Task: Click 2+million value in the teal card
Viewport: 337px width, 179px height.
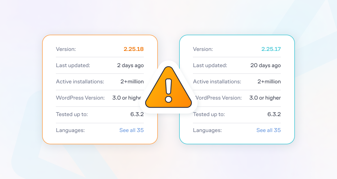Action: [269, 82]
